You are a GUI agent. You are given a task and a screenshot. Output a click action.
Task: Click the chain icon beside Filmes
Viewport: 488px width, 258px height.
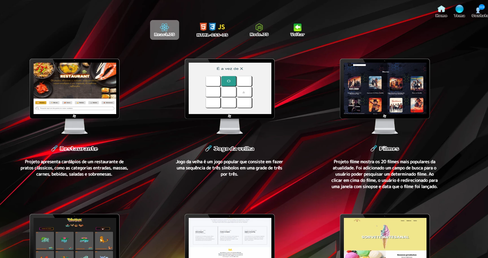(x=373, y=148)
